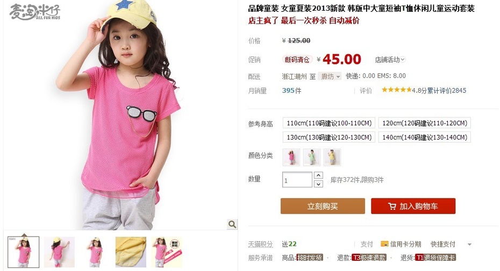
Task: Click the 加入购物车 add to cart button
Action: tap(413, 206)
